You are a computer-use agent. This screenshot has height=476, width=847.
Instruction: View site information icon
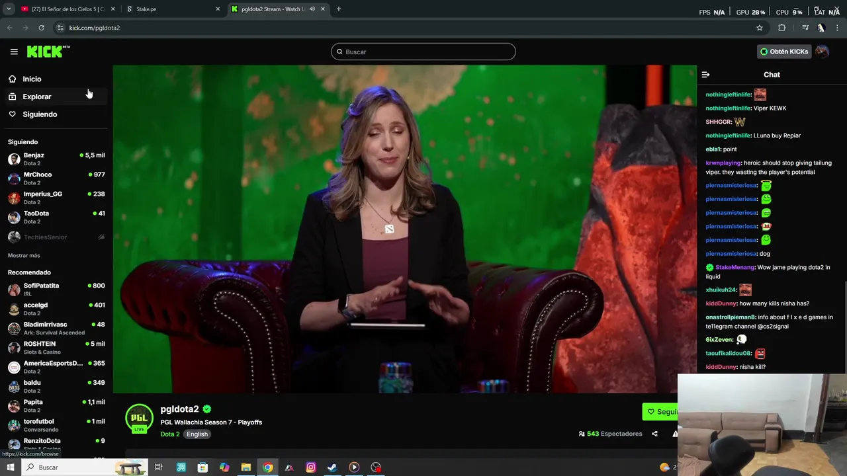[x=60, y=28]
